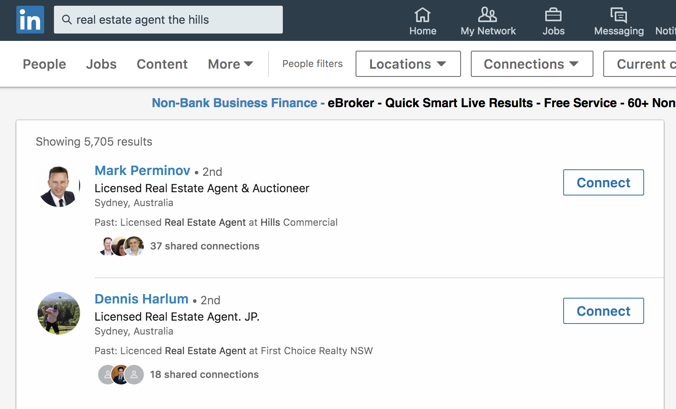The height and width of the screenshot is (409, 676).
Task: Open My Network icon
Action: pyautogui.click(x=488, y=15)
